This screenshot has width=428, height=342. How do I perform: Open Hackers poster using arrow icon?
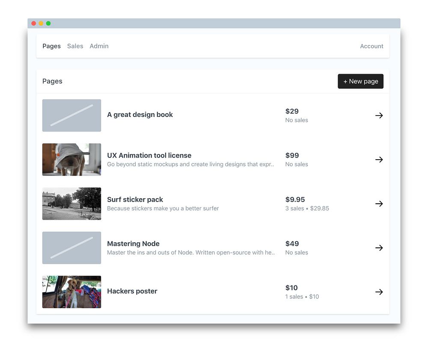(379, 292)
